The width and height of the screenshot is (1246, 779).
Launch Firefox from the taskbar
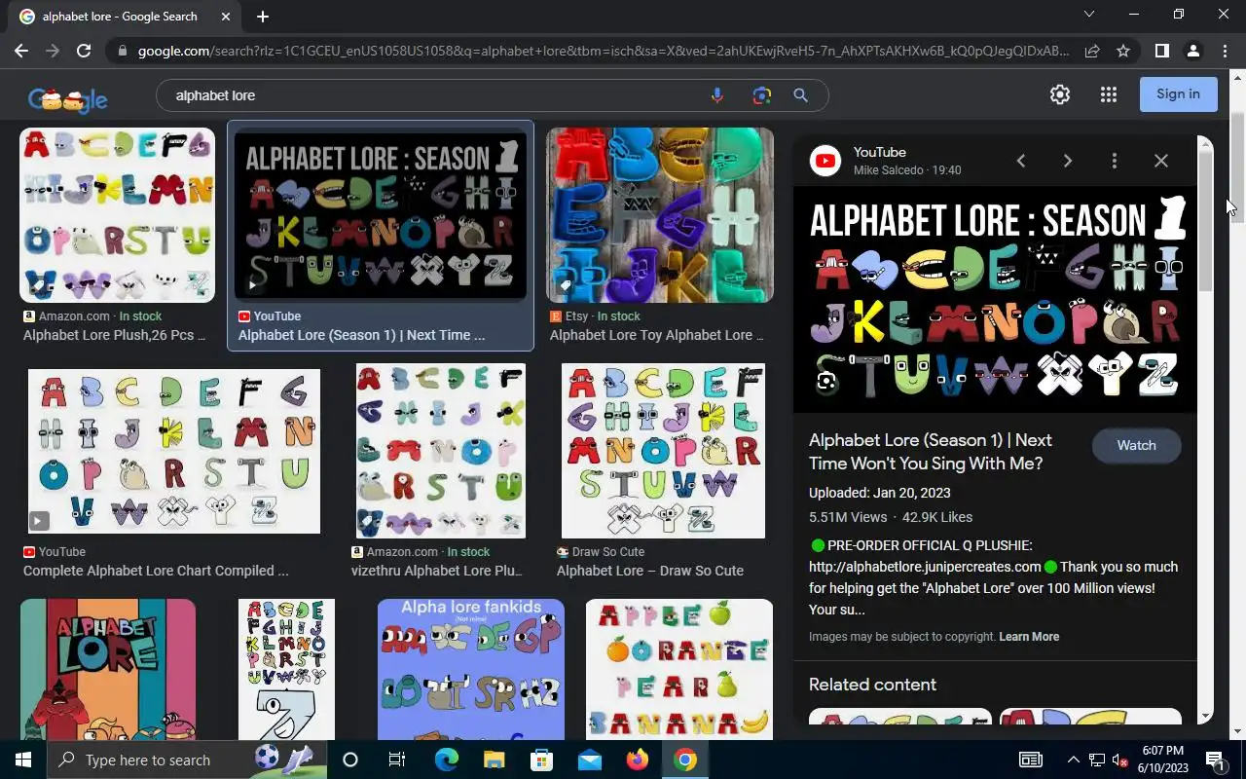coord(638,760)
